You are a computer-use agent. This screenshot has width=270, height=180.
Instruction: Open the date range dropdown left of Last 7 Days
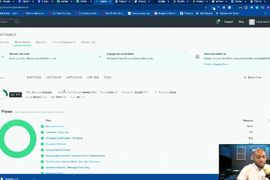[x=11, y=77]
